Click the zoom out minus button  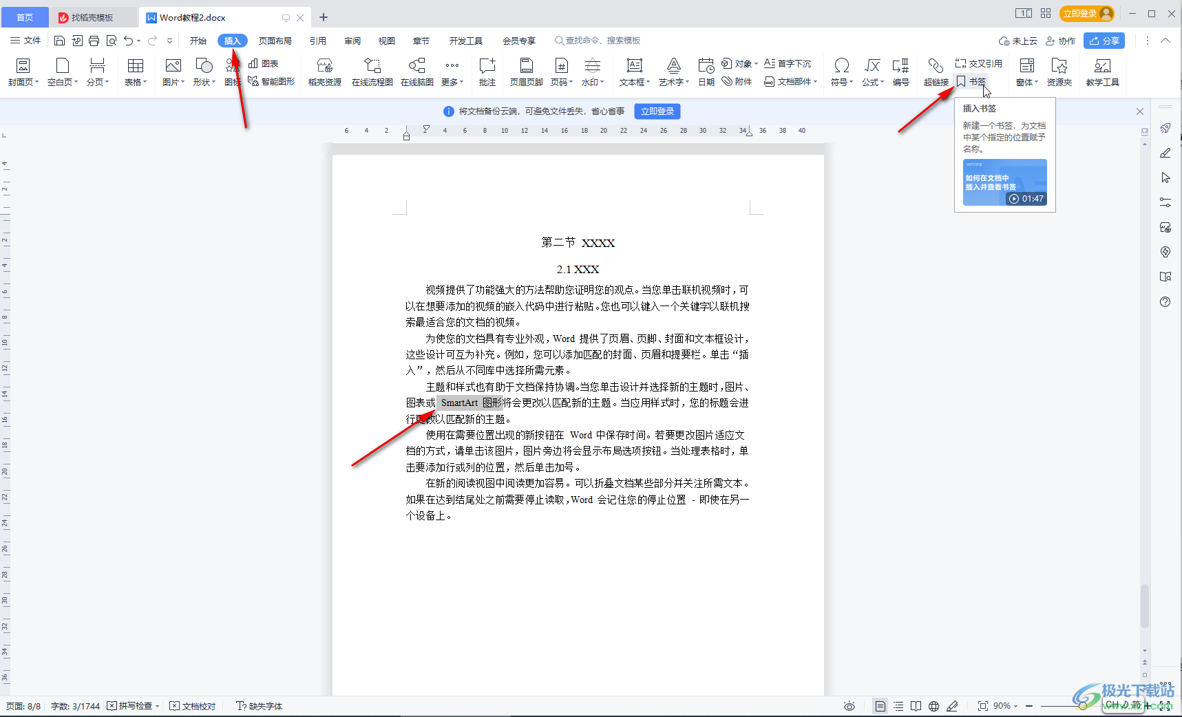click(x=1029, y=706)
